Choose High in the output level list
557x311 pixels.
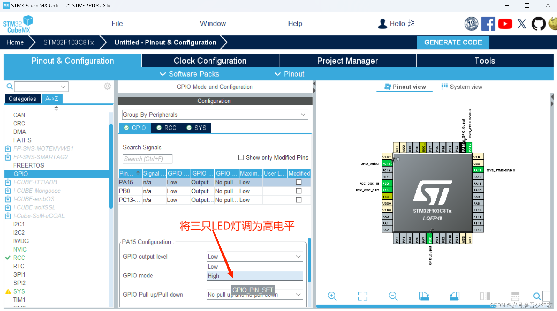coord(255,276)
